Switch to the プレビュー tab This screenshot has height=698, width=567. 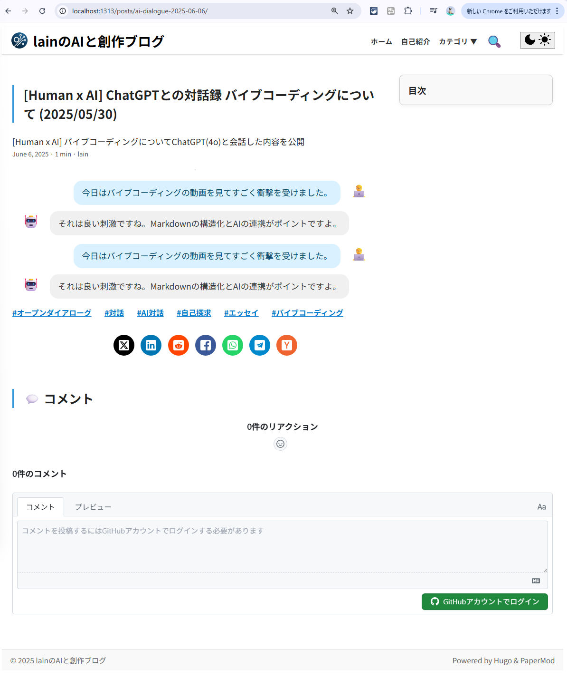pos(93,507)
